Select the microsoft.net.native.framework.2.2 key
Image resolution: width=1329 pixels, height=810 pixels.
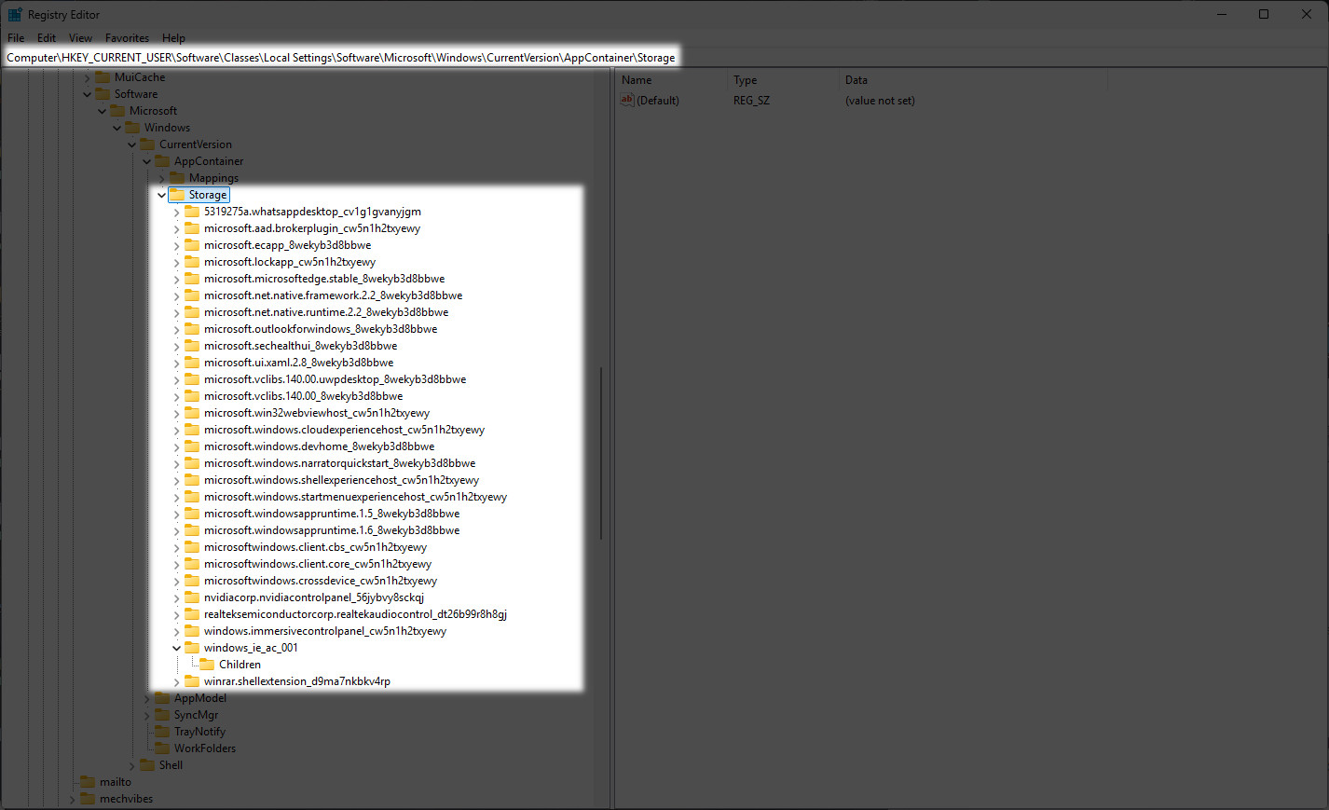coord(333,295)
